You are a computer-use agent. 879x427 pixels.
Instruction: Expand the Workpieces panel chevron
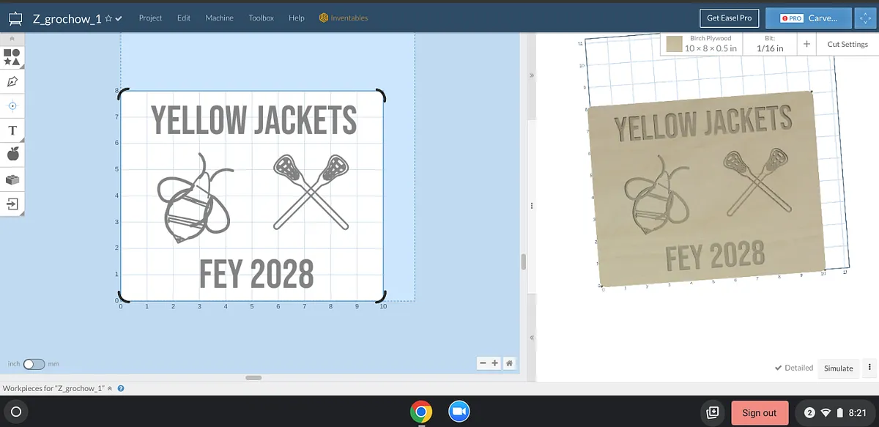tap(110, 388)
